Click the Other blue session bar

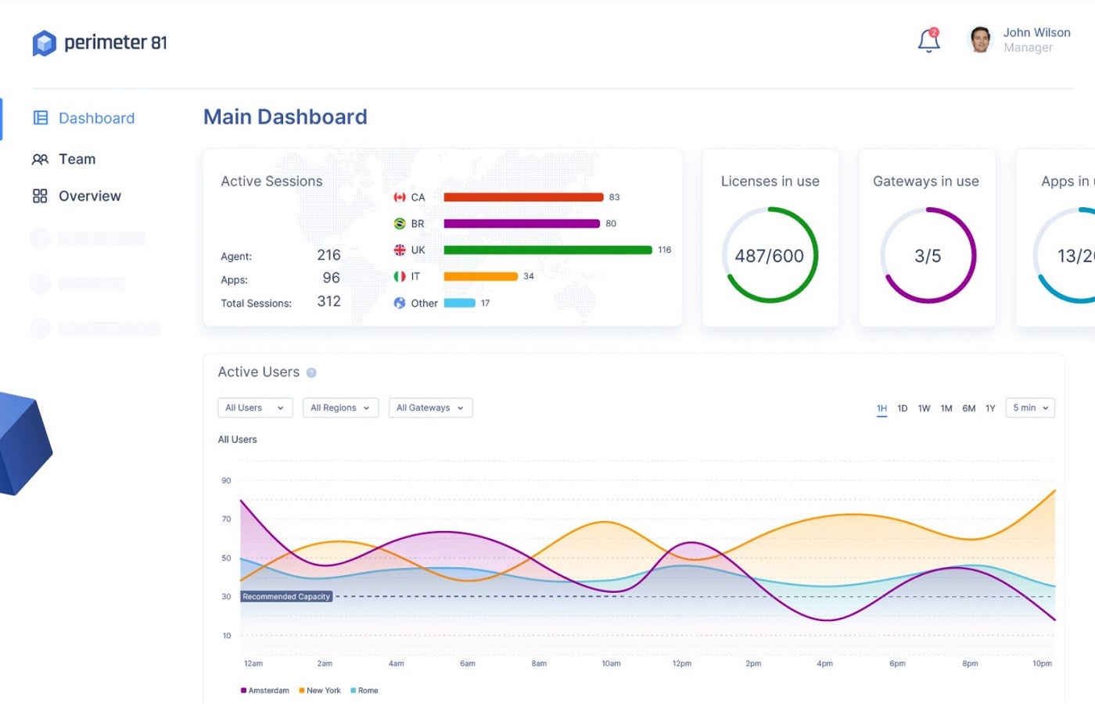tap(459, 304)
